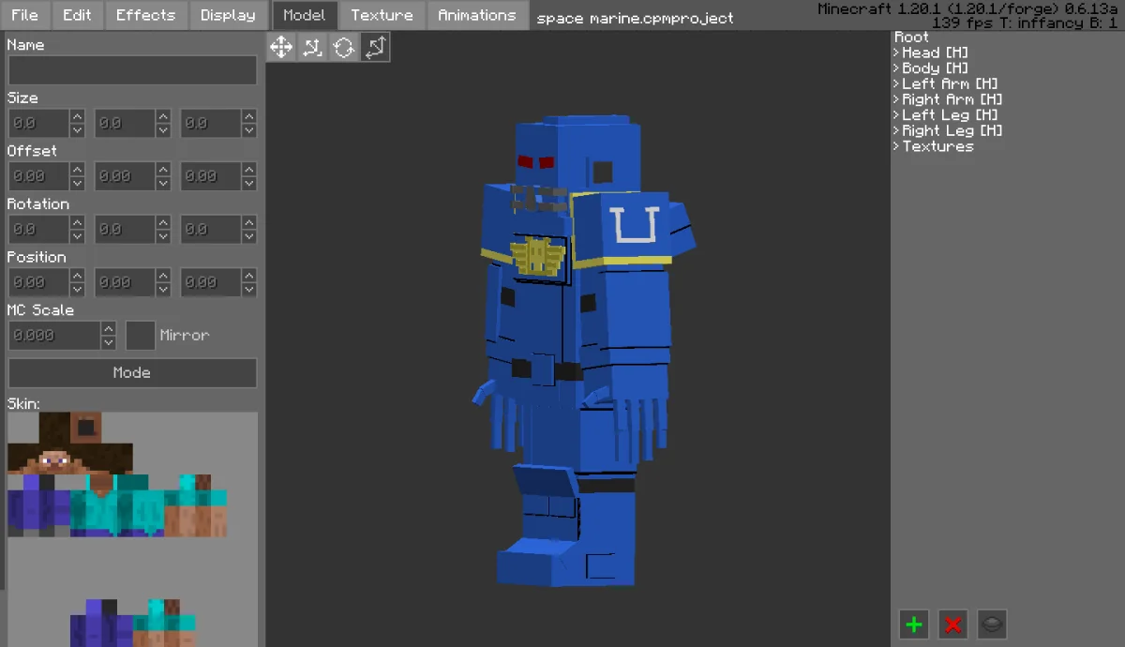
Task: Select the Offset gizmo tool
Action: click(x=312, y=47)
